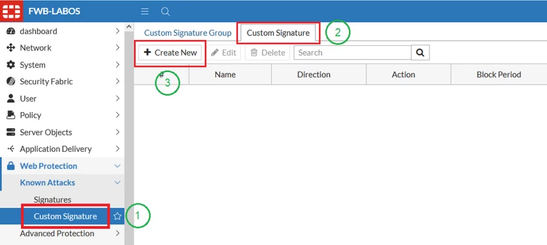Expand the Policy menu chevron
The width and height of the screenshot is (547, 245).
[x=117, y=115]
